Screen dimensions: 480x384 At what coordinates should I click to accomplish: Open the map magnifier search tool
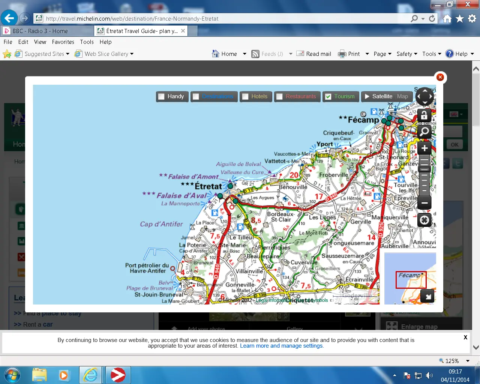[424, 132]
